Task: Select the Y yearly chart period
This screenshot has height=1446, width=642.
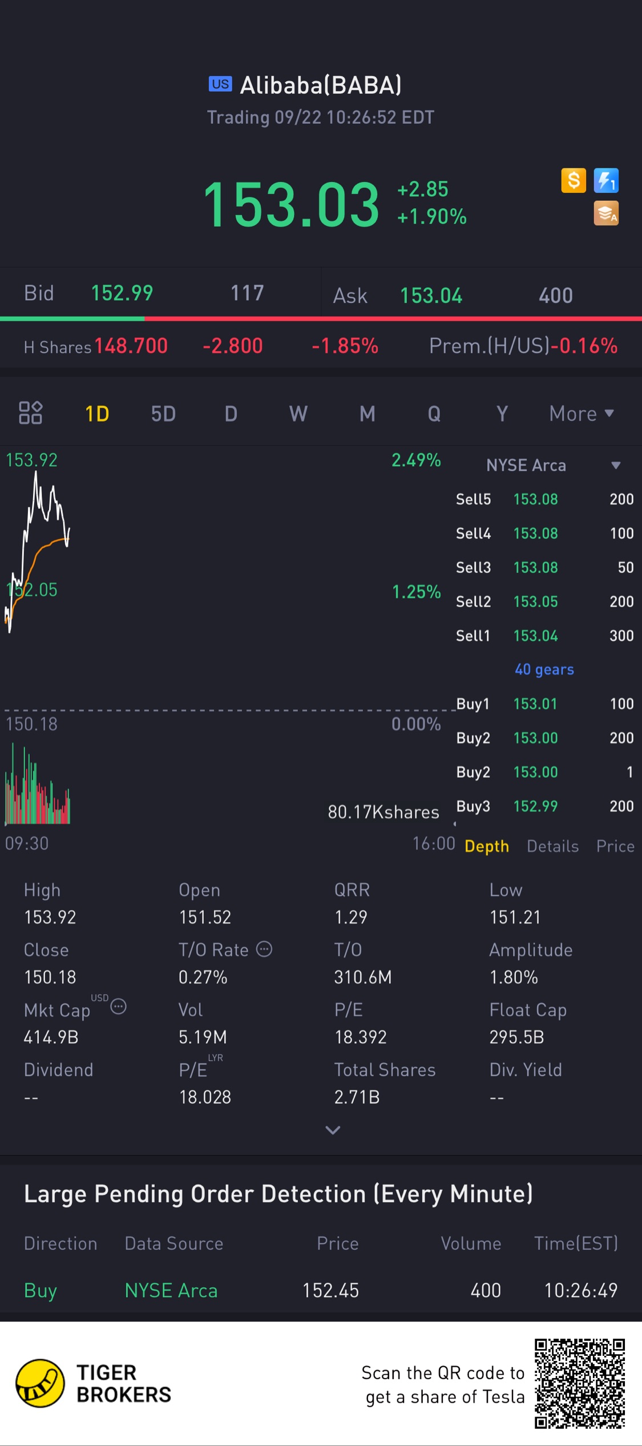Action: [x=502, y=414]
